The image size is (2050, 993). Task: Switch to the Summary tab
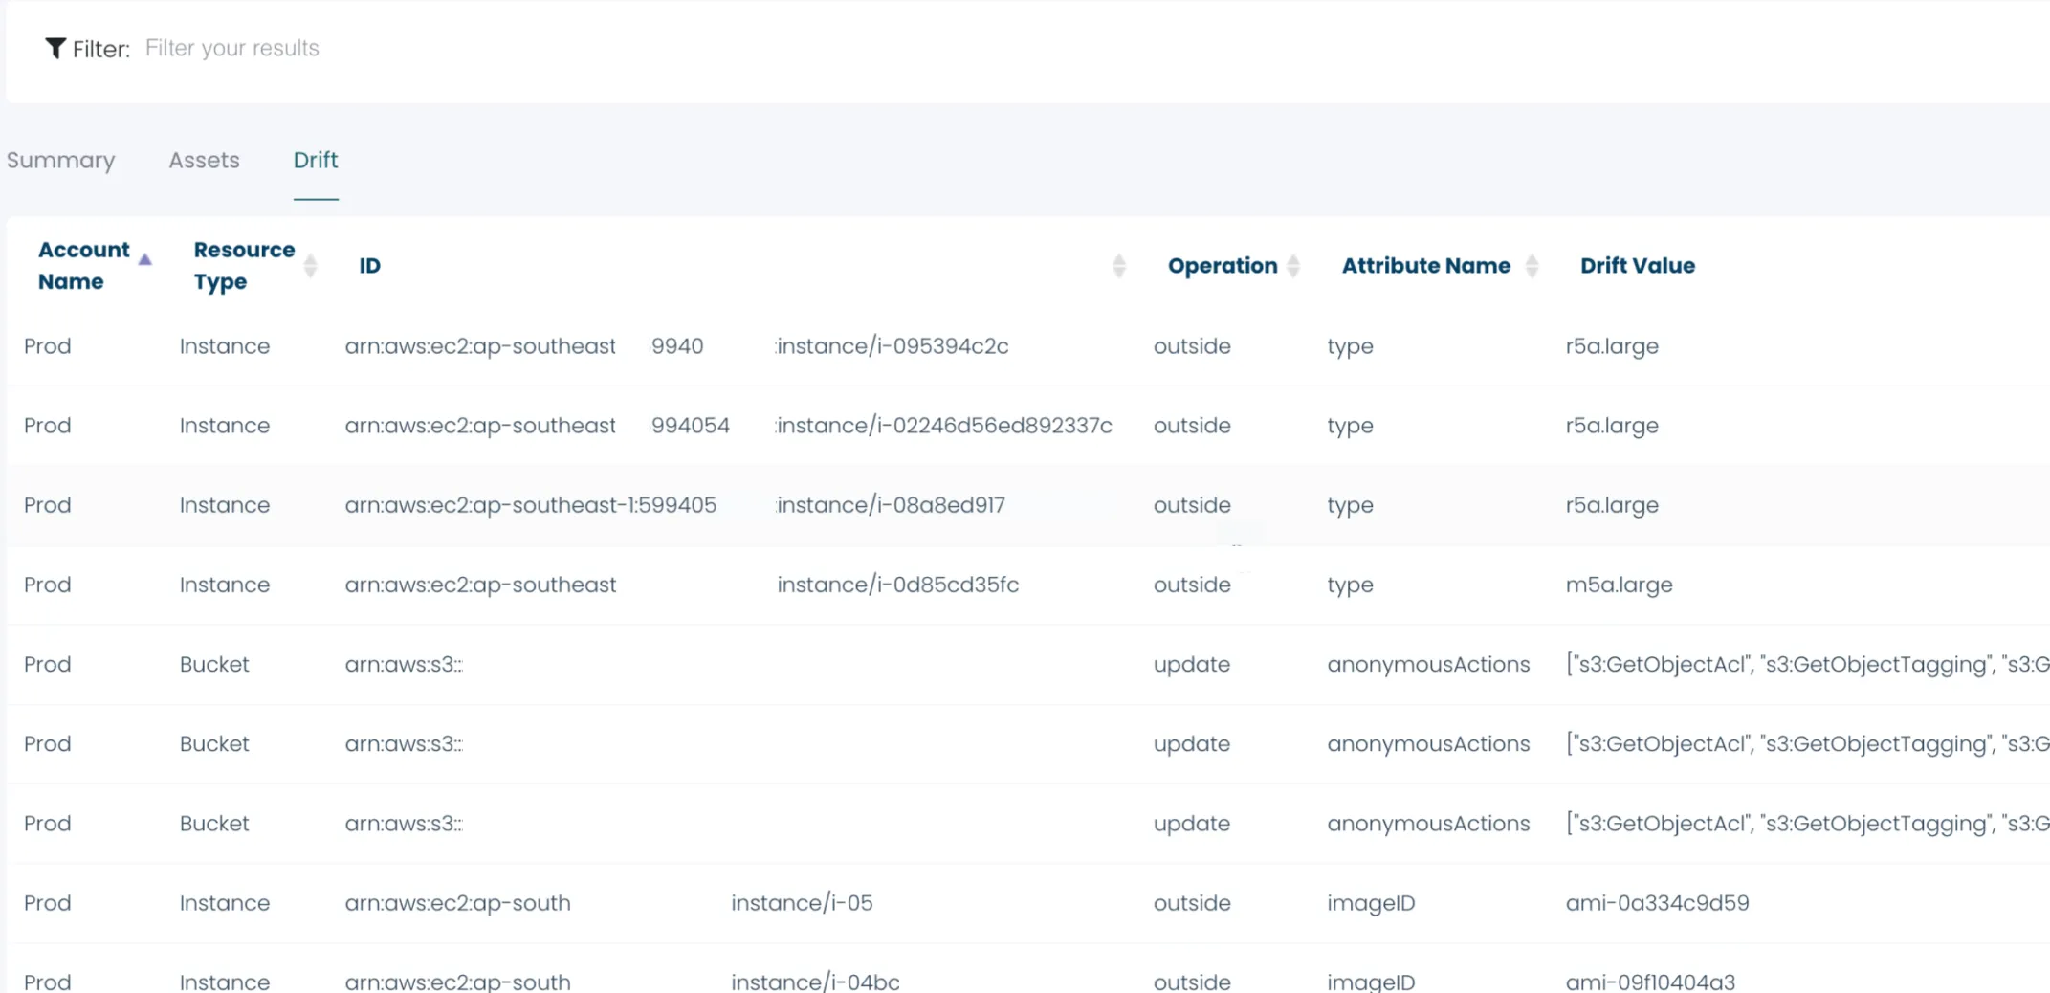[x=60, y=160]
